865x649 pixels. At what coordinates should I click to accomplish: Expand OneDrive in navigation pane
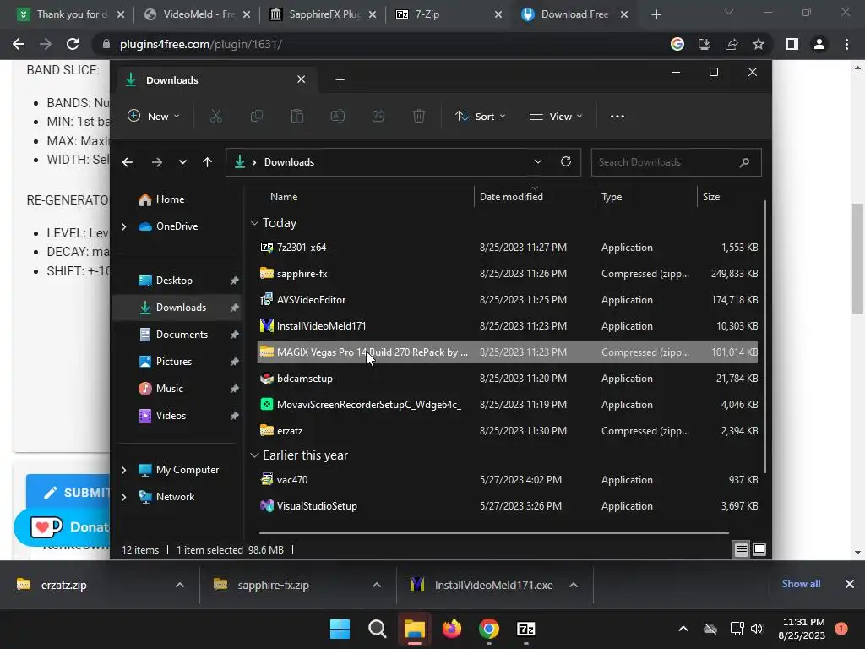tap(123, 226)
